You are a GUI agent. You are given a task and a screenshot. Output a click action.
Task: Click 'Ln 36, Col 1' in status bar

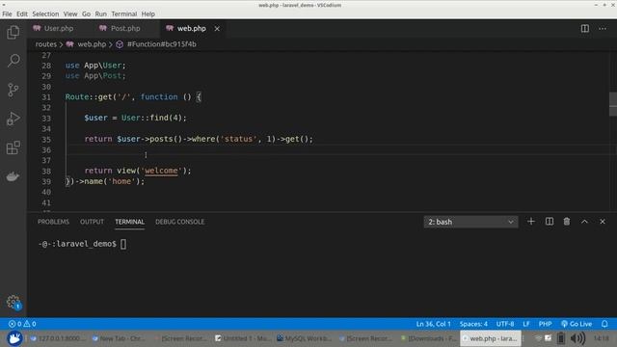(433, 324)
